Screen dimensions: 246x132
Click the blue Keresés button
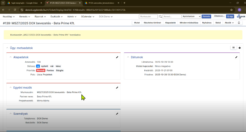[x=206, y=17]
